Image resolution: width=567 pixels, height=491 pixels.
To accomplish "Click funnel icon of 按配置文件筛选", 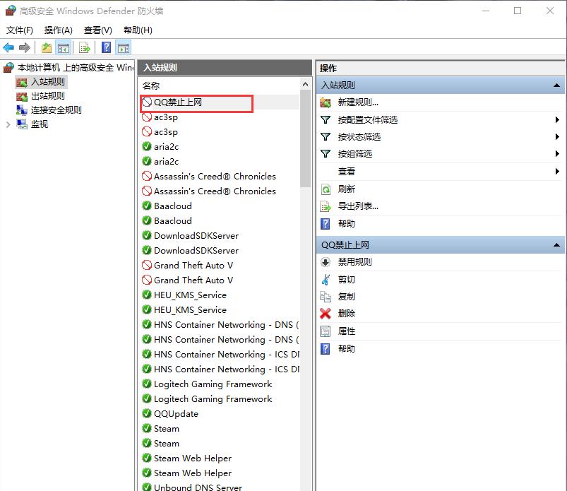I will coord(326,120).
